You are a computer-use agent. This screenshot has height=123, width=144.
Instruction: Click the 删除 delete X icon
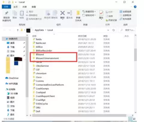pos(62,13)
